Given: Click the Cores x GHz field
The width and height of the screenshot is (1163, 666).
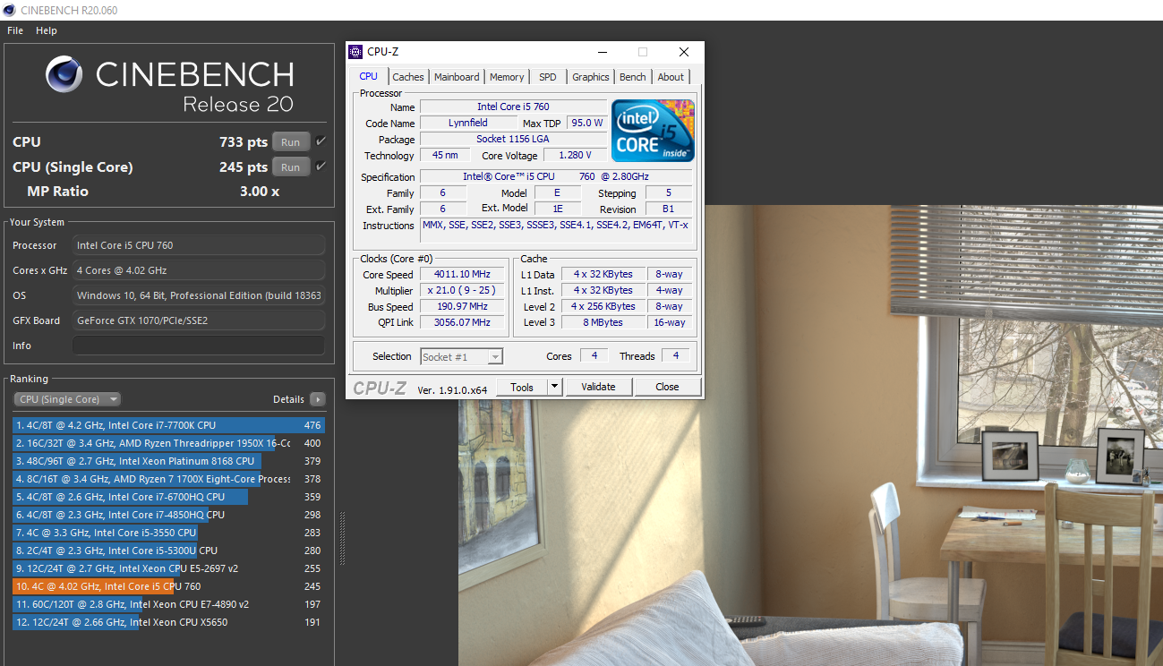Looking at the screenshot, I should pyautogui.click(x=199, y=270).
